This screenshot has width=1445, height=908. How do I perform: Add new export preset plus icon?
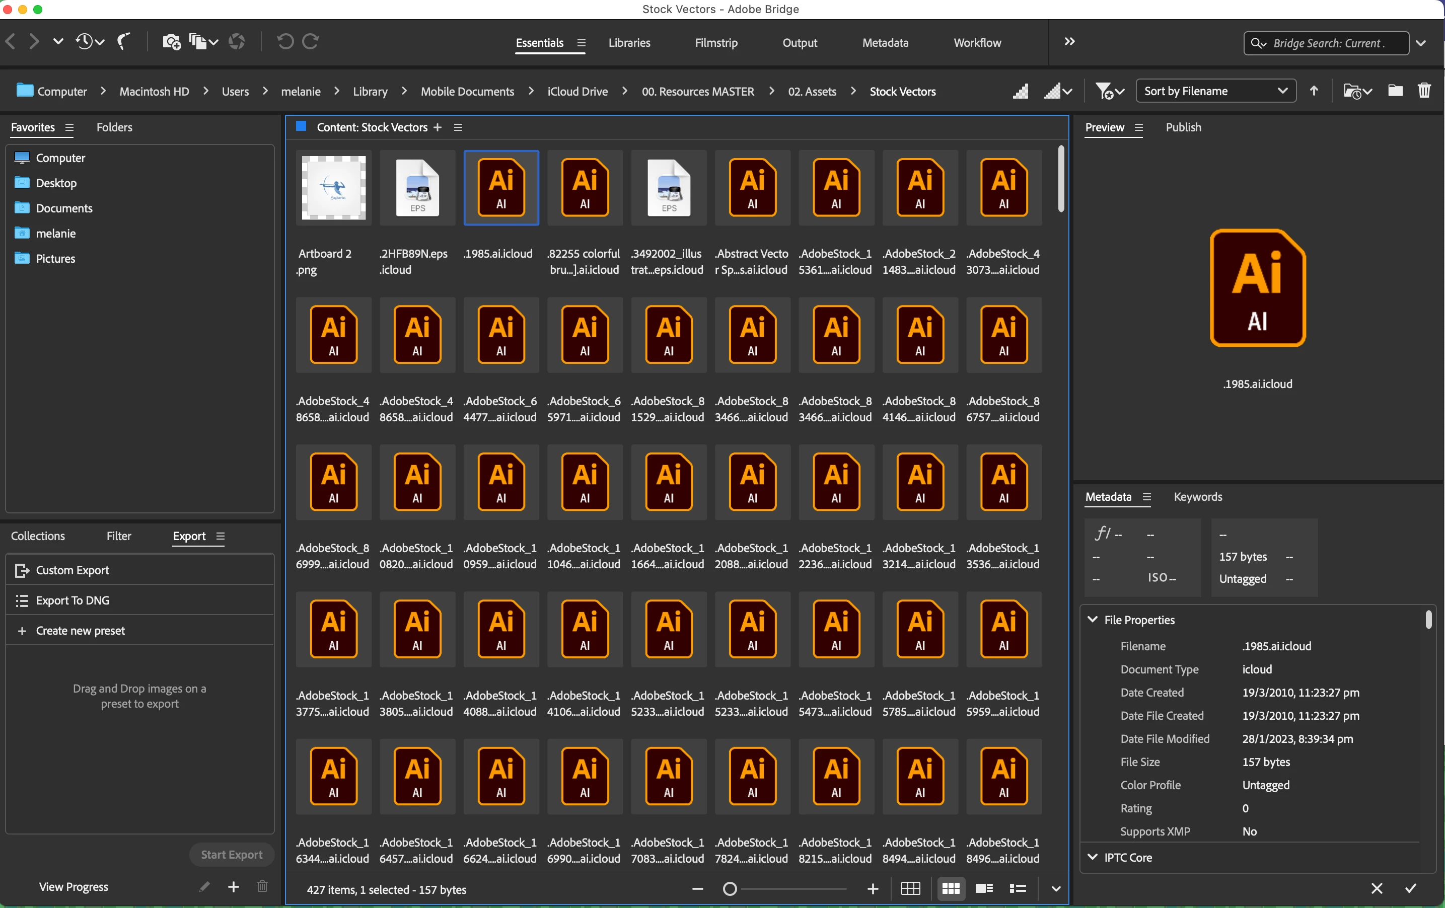point(234,886)
